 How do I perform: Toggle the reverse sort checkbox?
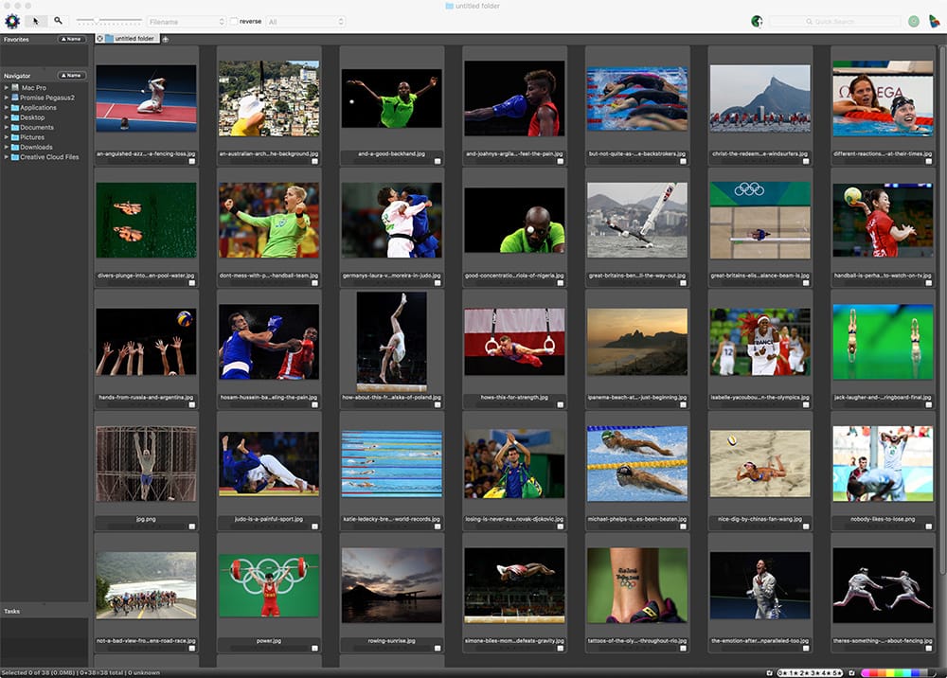pyautogui.click(x=234, y=21)
